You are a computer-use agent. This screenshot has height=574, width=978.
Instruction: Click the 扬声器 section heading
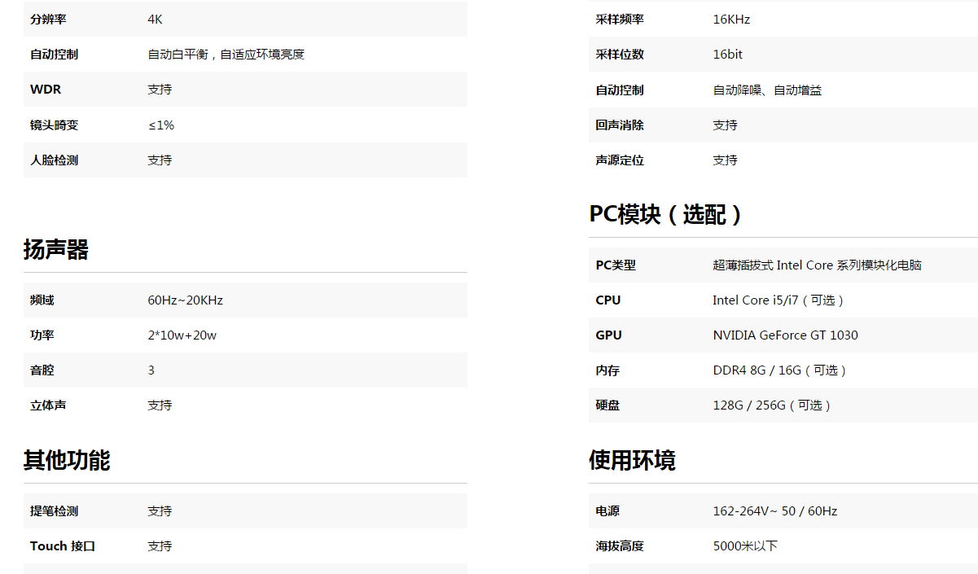(55, 250)
